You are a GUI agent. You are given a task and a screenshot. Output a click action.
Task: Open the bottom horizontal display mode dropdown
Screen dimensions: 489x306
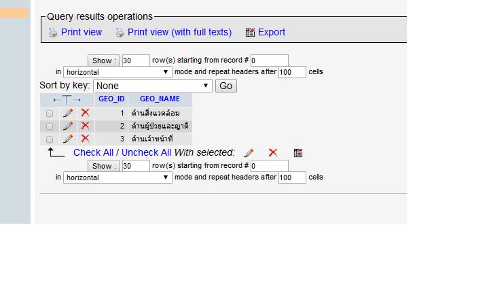tap(117, 177)
